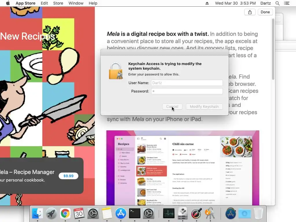
Task: Click "Mela is a digital recipe box" heading
Action: pyautogui.click(x=158, y=34)
